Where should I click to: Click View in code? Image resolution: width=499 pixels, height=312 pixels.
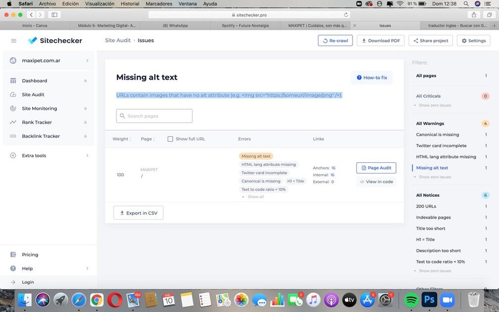[x=376, y=181]
